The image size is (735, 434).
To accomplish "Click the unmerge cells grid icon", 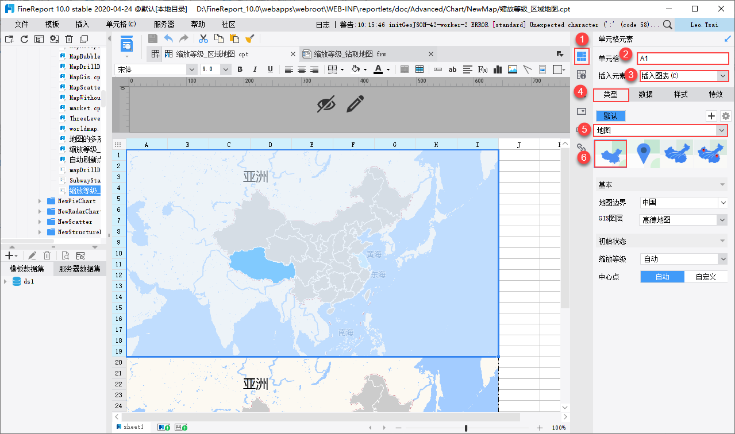I will click(420, 69).
